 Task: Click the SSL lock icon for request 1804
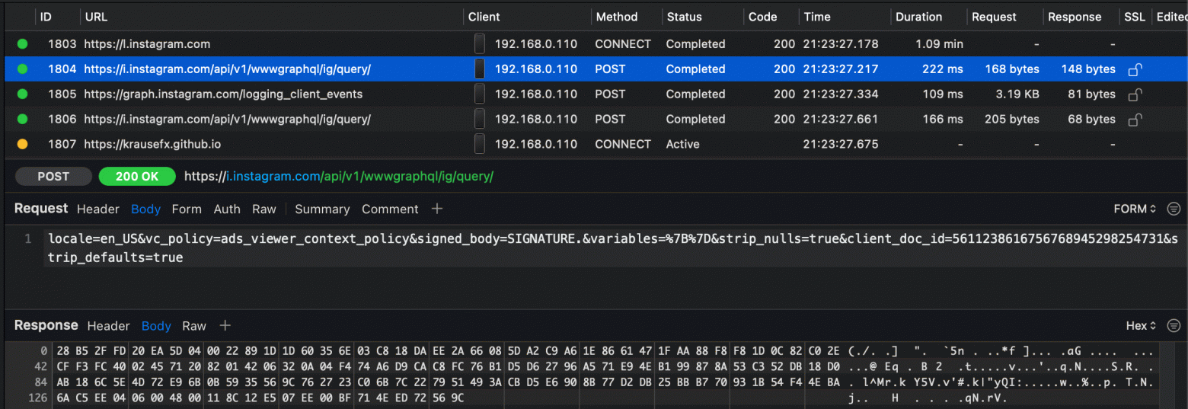pyautogui.click(x=1135, y=69)
